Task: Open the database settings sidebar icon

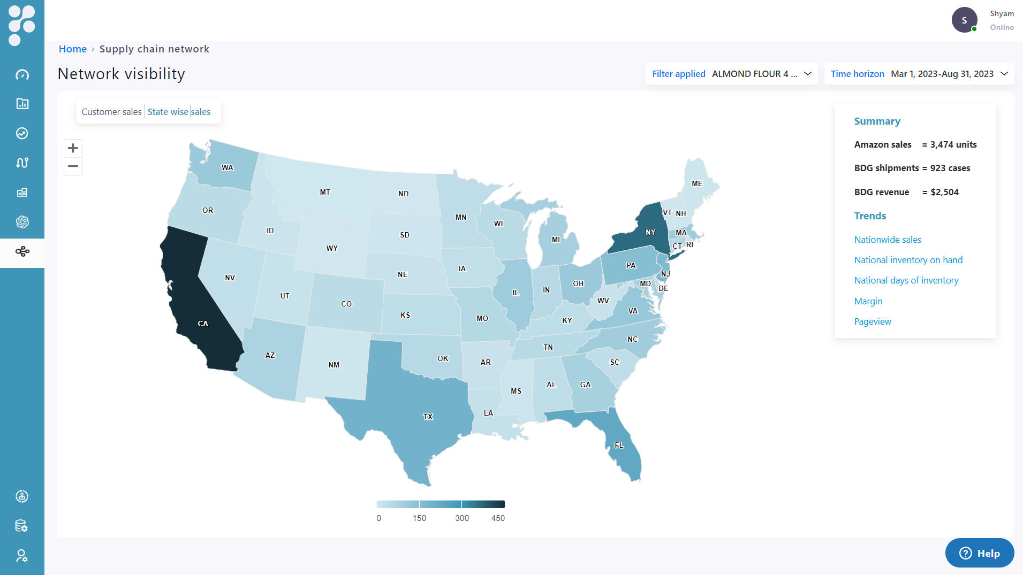Action: pos(22,526)
